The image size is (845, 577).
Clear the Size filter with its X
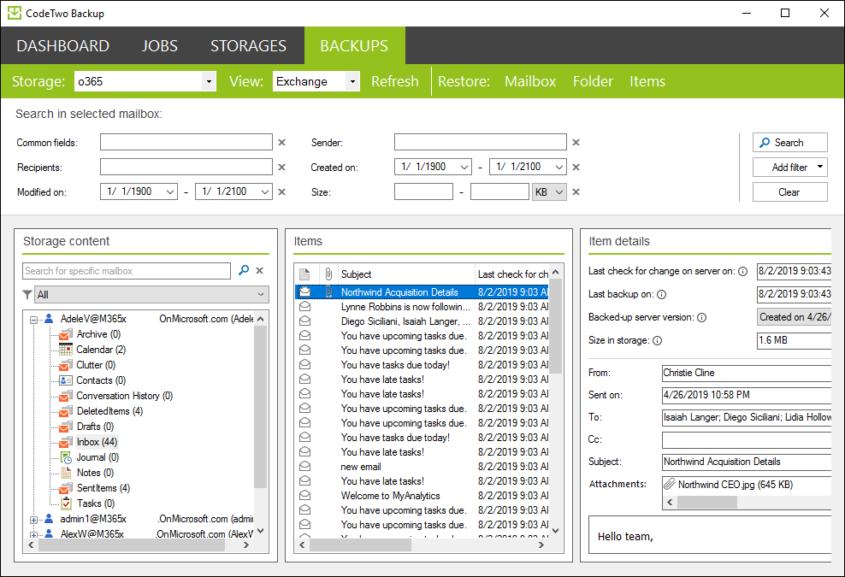576,191
